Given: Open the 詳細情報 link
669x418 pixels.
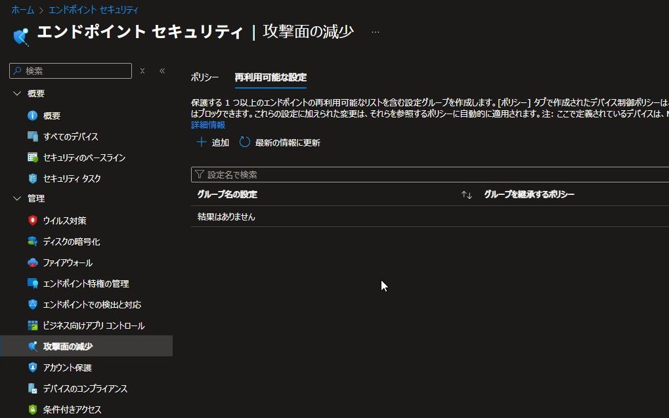Looking at the screenshot, I should [207, 125].
